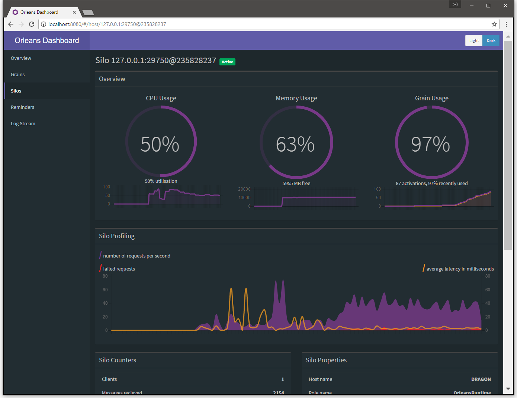The width and height of the screenshot is (517, 398).
Task: Click the page scroll up arrow
Action: [508, 36]
